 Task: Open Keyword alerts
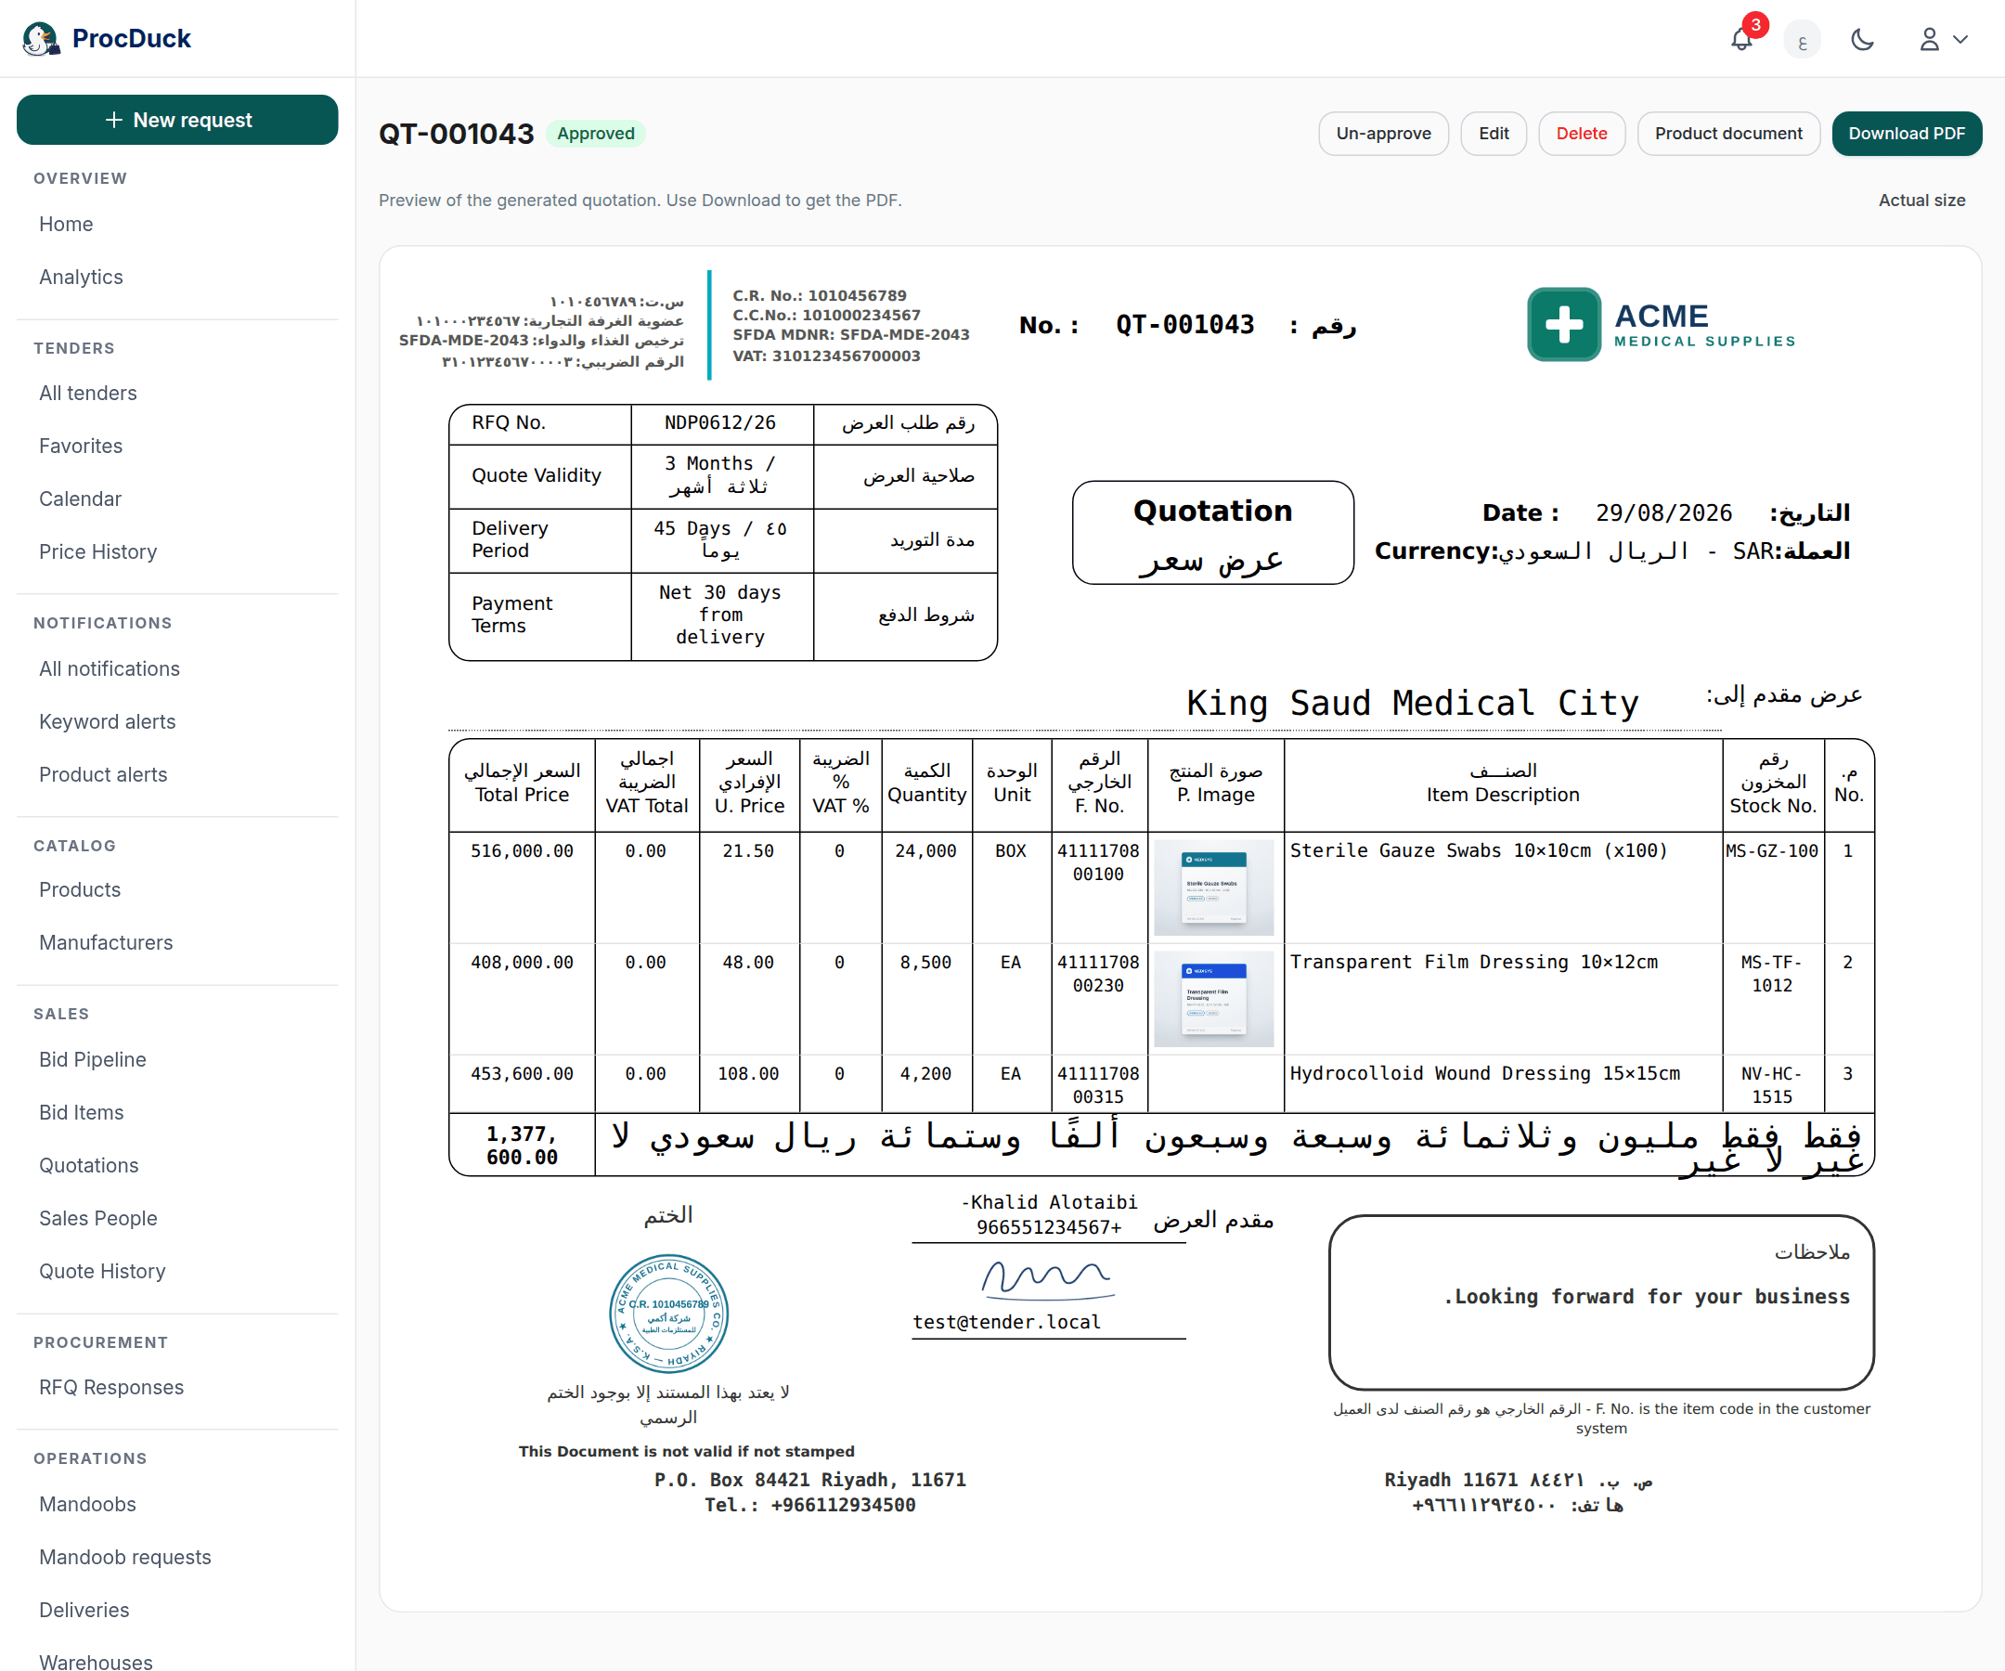[x=108, y=722]
